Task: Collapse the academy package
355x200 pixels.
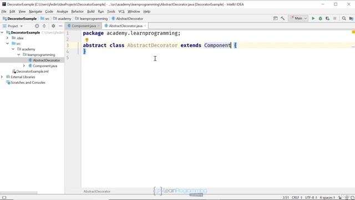Action: pyautogui.click(x=13, y=49)
